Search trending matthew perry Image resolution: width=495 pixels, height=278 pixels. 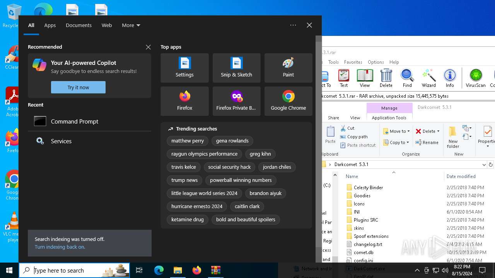188,141
